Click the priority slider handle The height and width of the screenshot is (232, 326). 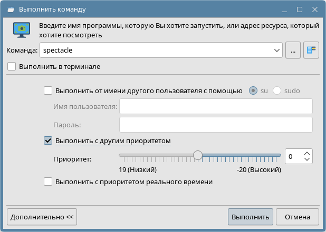[198, 155]
